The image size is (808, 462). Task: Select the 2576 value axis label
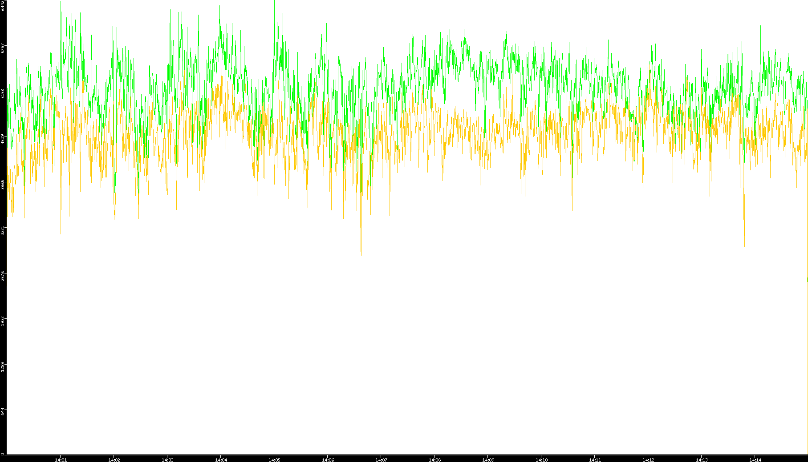tap(3, 276)
